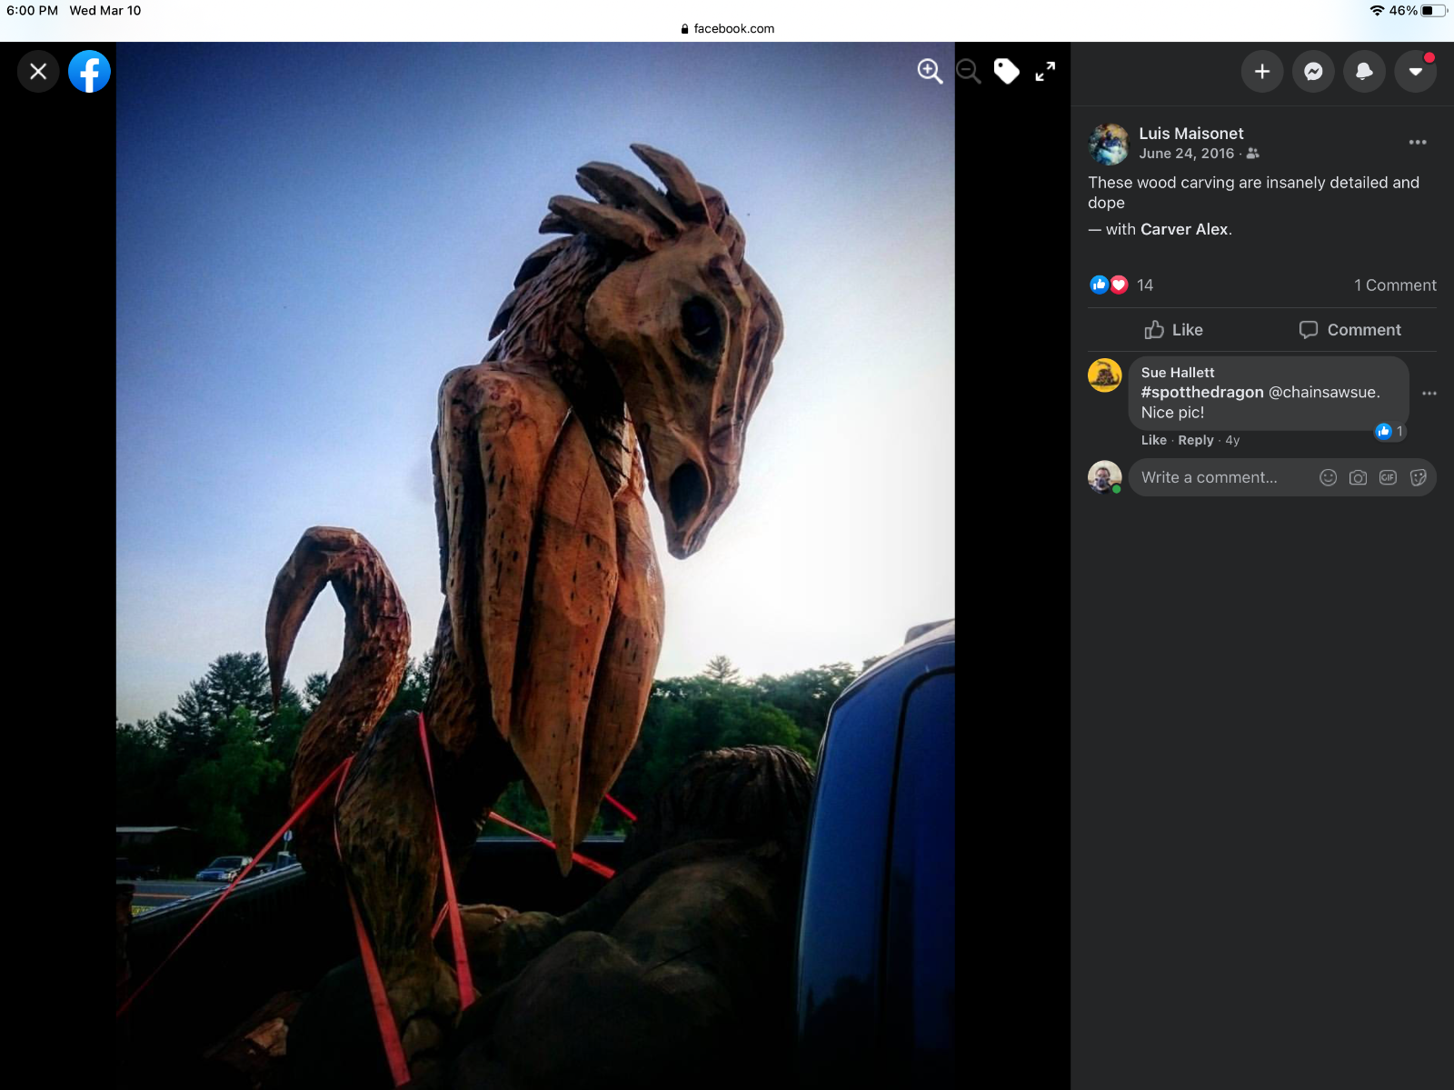1454x1090 pixels.
Task: Open Messenger chats
Action: coord(1313,71)
